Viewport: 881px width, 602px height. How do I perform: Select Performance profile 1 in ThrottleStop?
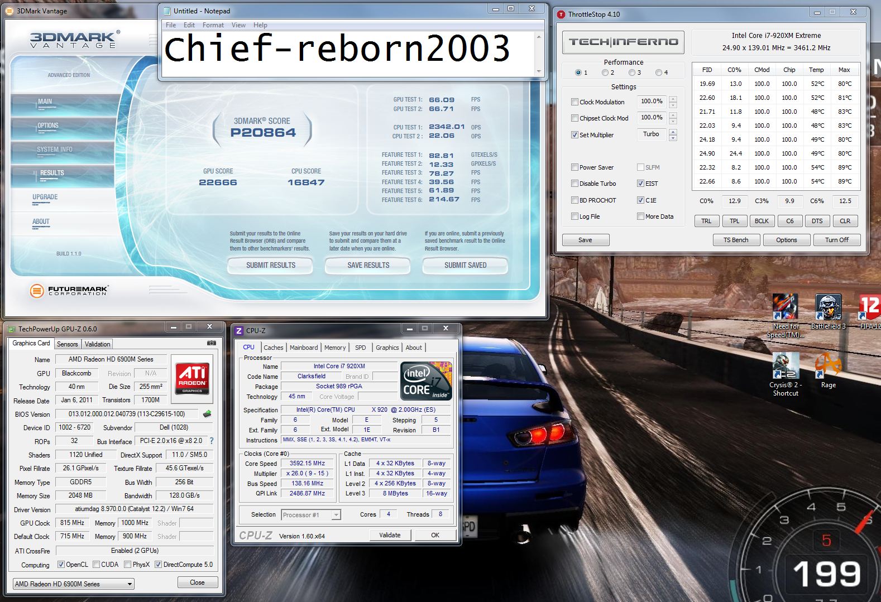coord(578,73)
